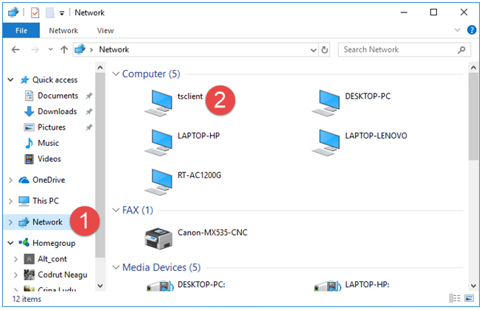The image size is (482, 310).
Task: Select Alt_cont under Homegroup
Action: tap(52, 259)
